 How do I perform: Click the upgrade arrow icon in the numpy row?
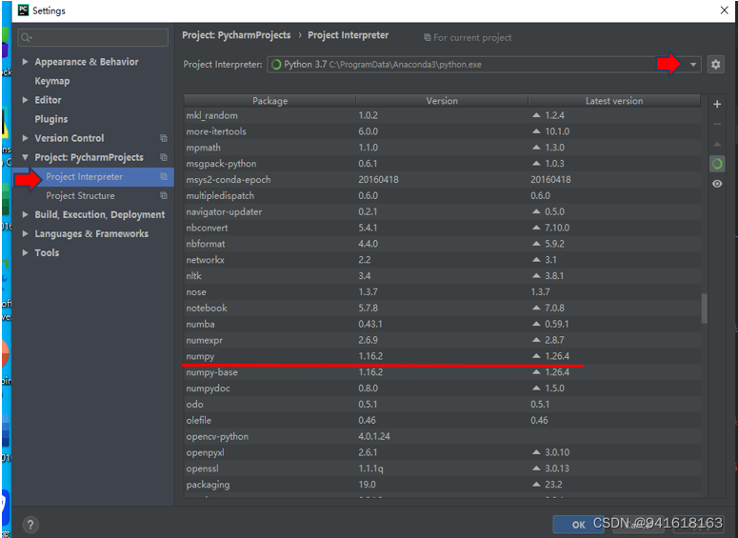(x=536, y=356)
